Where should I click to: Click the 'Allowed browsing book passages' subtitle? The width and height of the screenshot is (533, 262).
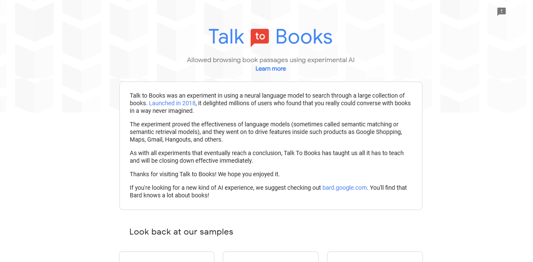pos(271,60)
